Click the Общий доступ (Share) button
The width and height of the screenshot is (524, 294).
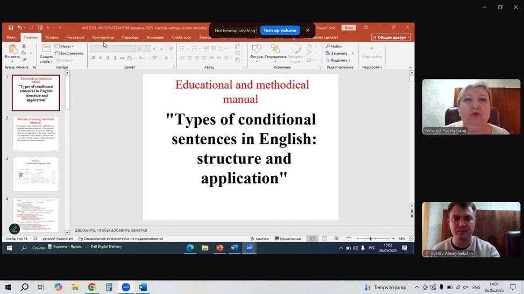click(x=391, y=38)
